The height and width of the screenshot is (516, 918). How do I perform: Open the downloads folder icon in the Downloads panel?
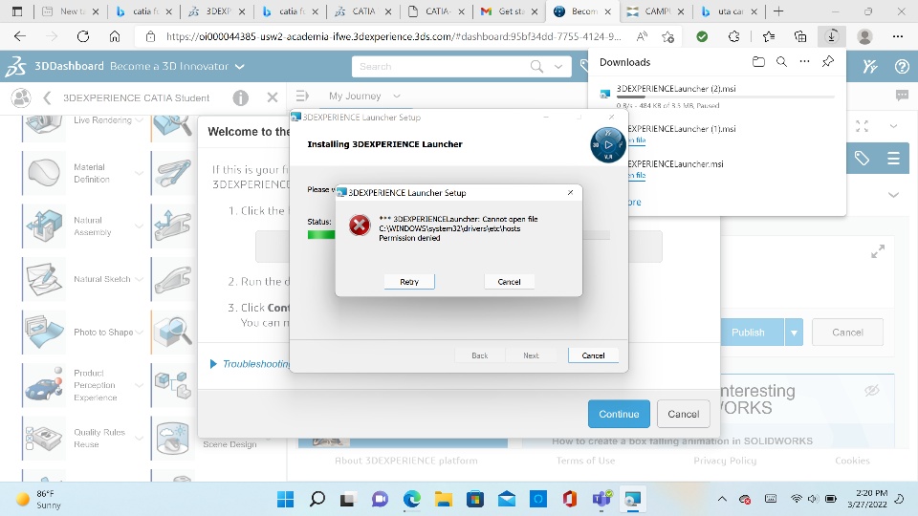coord(758,61)
